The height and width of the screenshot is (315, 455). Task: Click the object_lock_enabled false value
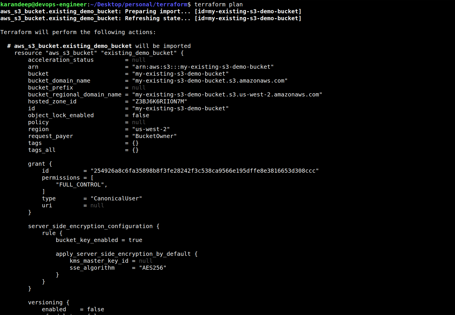[x=141, y=115]
